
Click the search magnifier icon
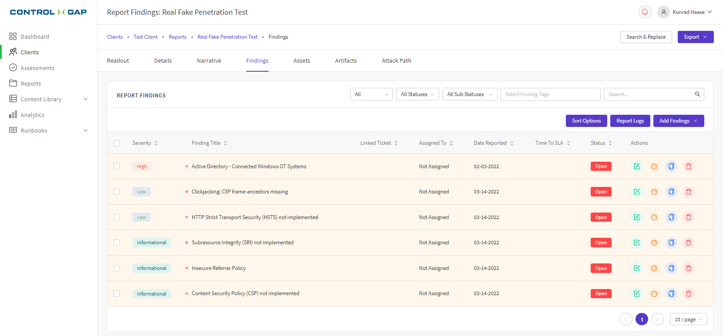coord(697,94)
